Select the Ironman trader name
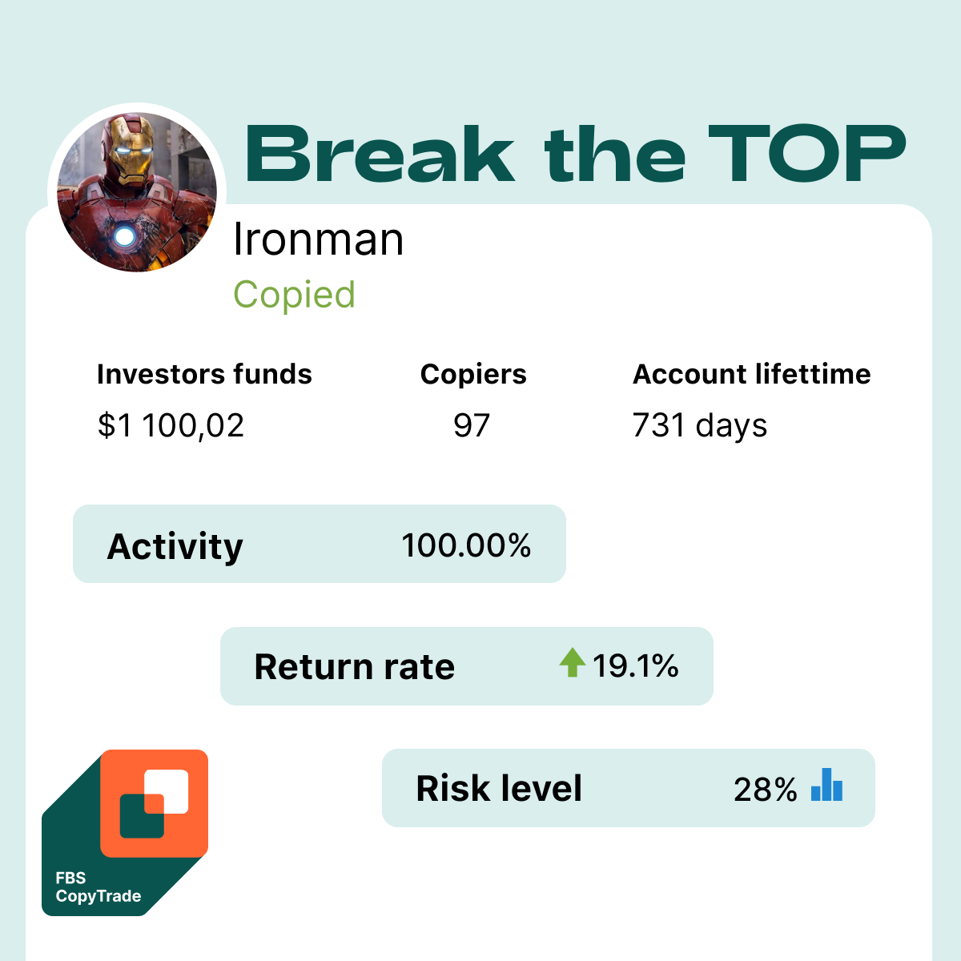 [x=318, y=239]
